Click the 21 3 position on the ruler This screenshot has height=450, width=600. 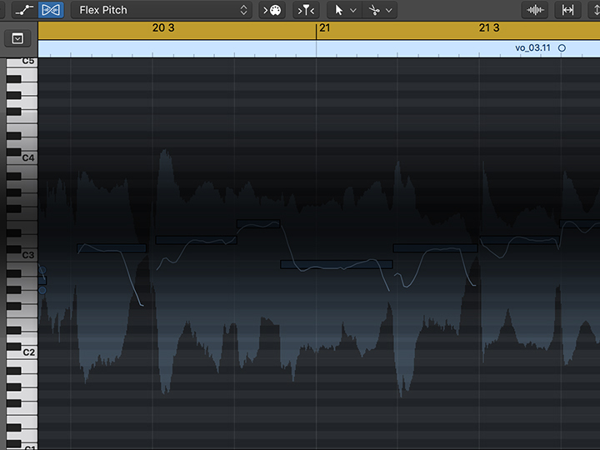click(x=488, y=28)
